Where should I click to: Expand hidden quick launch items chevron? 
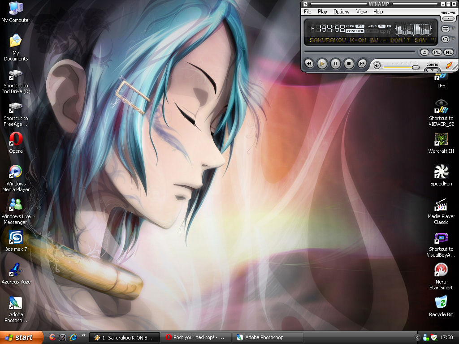(x=84, y=335)
